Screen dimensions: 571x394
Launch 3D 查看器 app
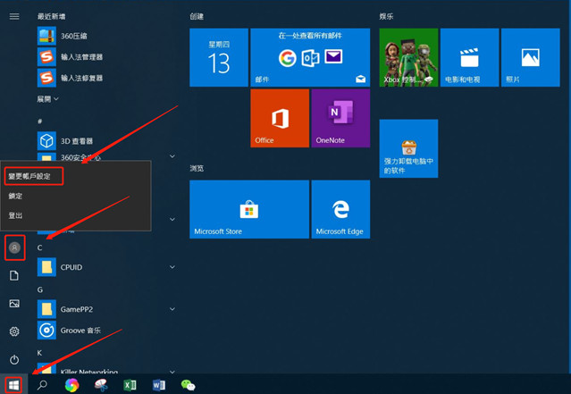[x=106, y=141]
